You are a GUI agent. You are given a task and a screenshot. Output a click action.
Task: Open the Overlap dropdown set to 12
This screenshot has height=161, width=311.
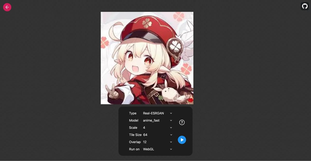pyautogui.click(x=158, y=142)
